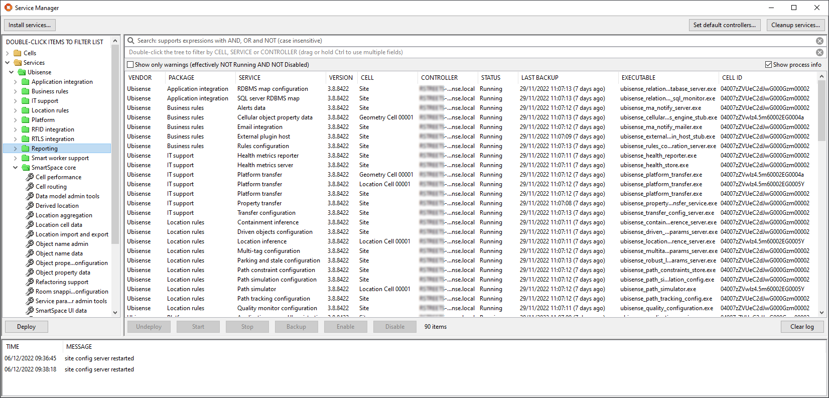
Task: Expand the Reporting tree node
Action: 16,149
